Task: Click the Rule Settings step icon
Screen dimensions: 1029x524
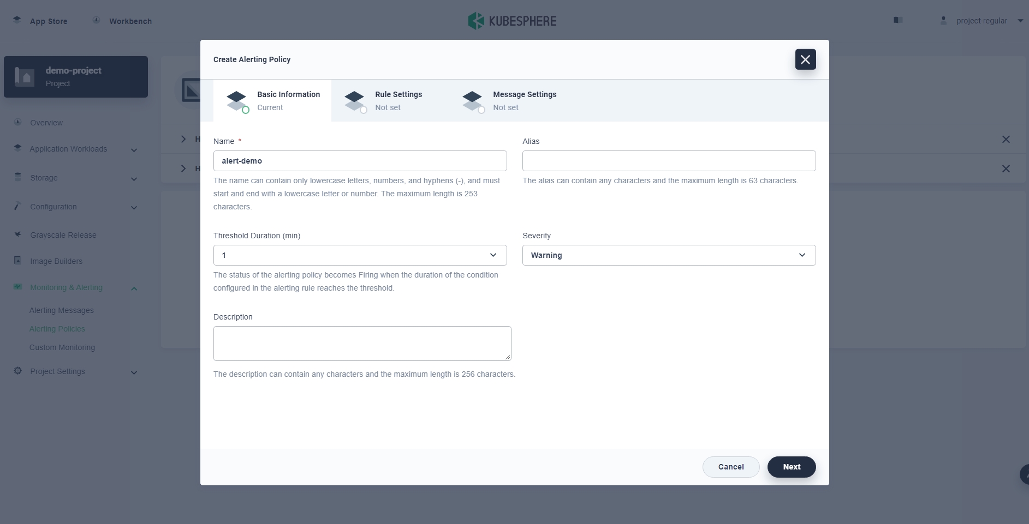Action: pyautogui.click(x=355, y=101)
